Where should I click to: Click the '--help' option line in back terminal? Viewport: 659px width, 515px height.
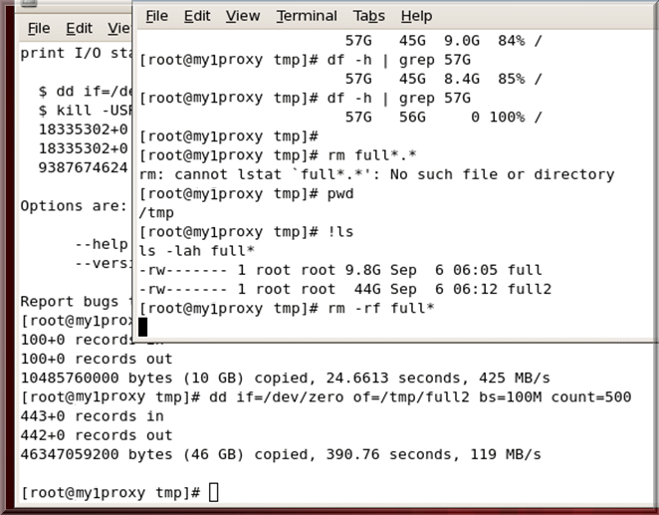point(102,244)
